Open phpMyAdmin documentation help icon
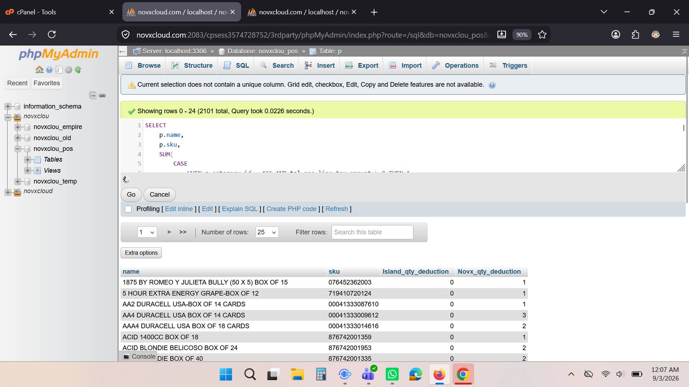 pos(49,70)
